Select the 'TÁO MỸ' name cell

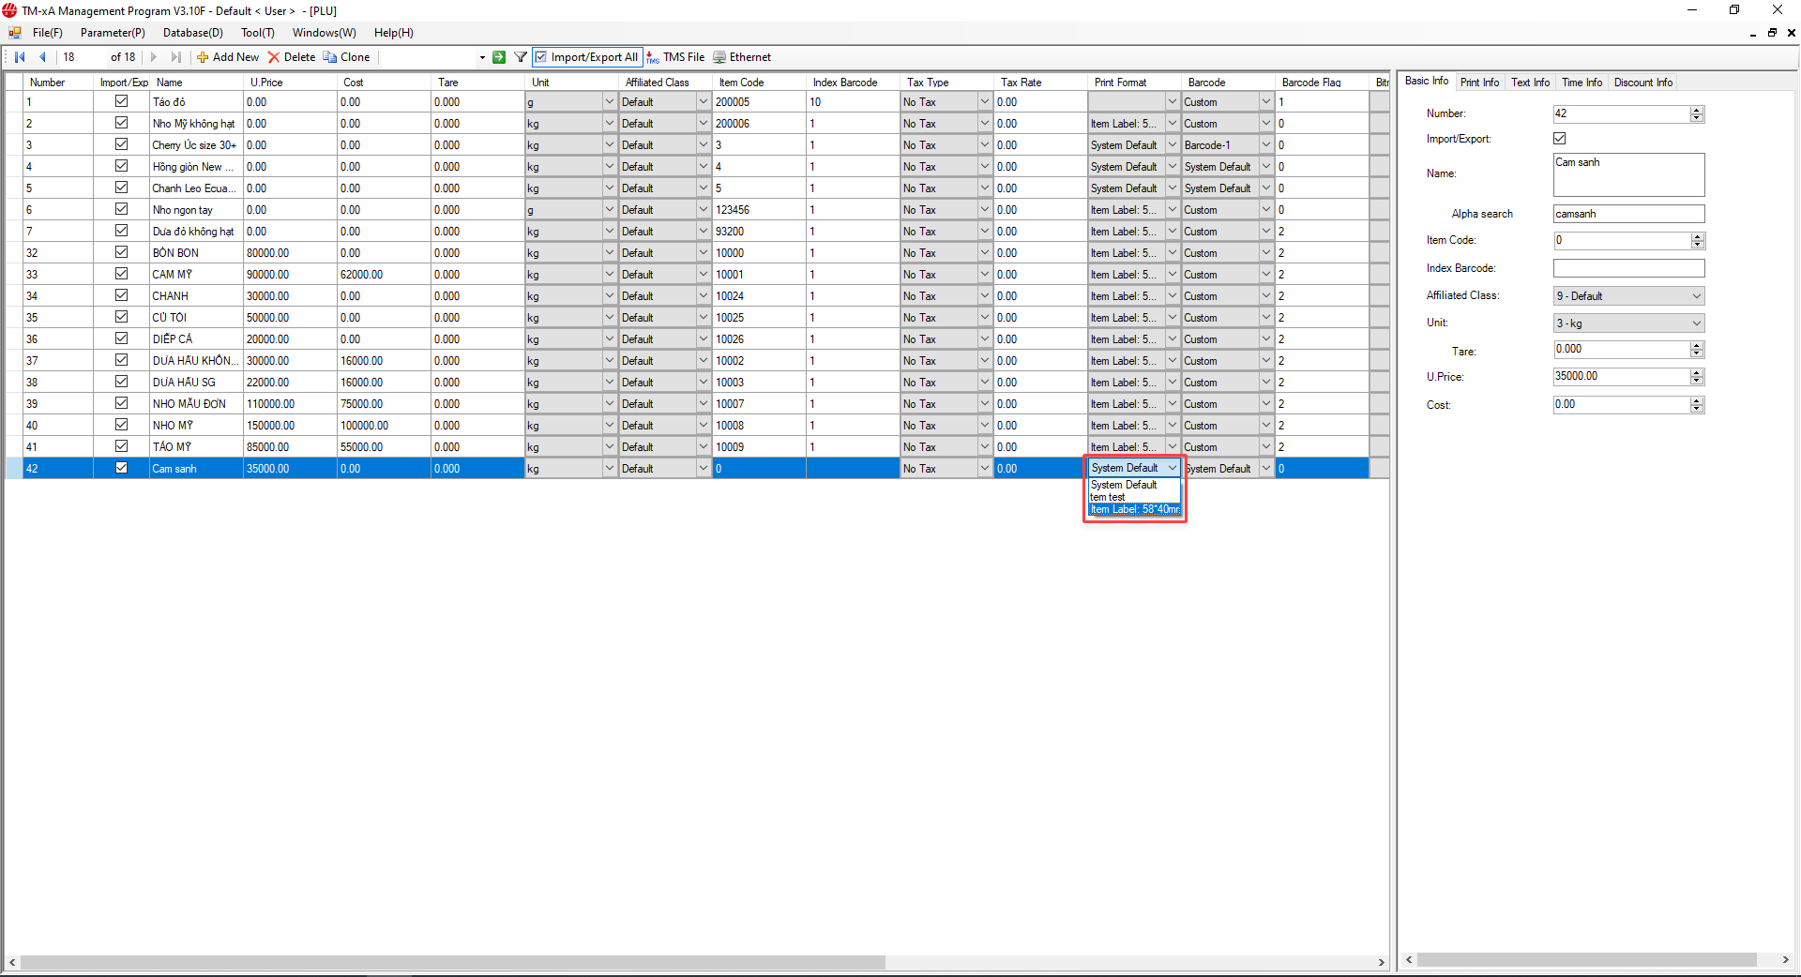tap(196, 447)
